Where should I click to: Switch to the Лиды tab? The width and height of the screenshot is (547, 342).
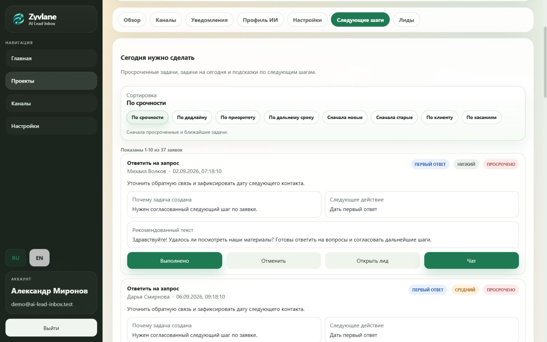[x=406, y=20]
